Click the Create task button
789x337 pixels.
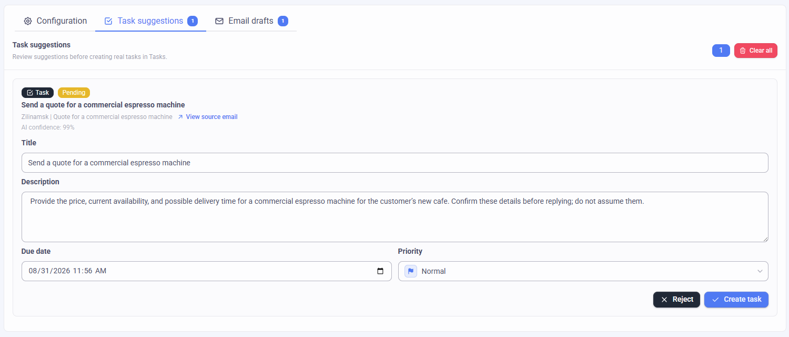coord(736,300)
